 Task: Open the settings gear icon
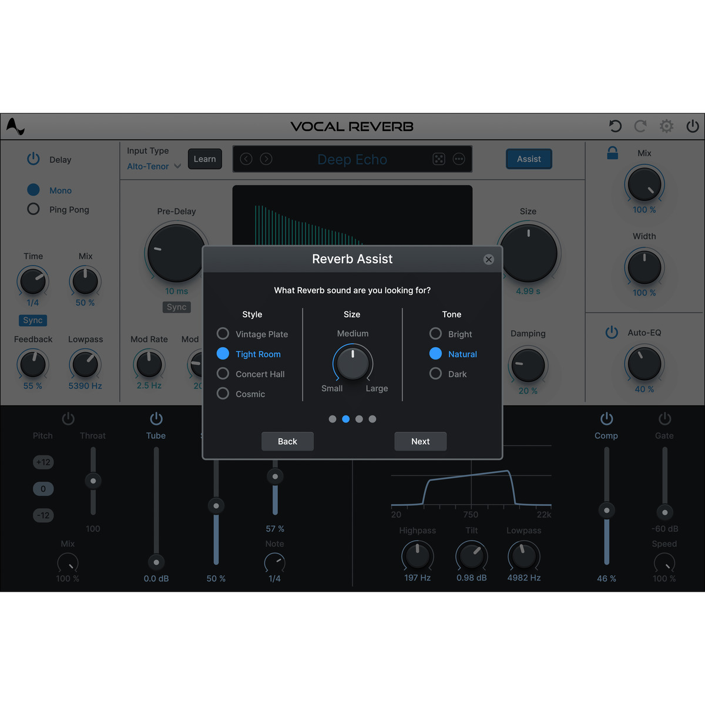(666, 126)
